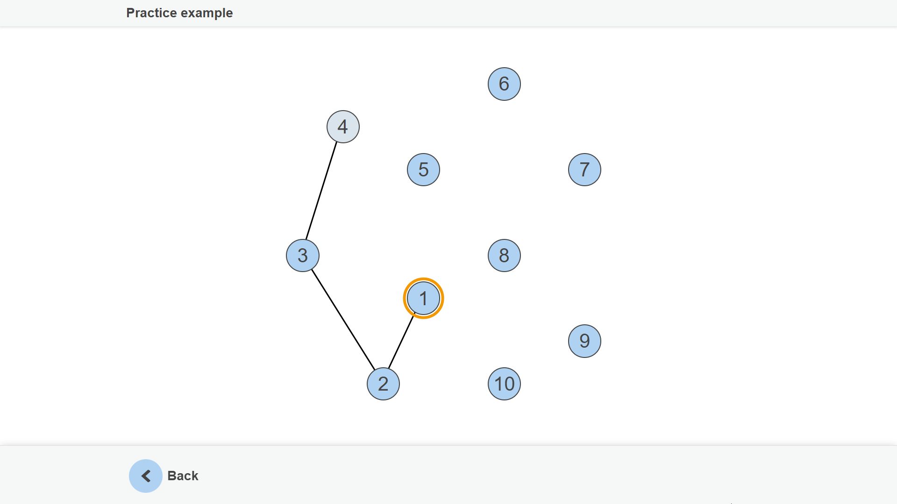Image resolution: width=897 pixels, height=504 pixels.
Task: Click the Practice example heading
Action: (x=179, y=13)
